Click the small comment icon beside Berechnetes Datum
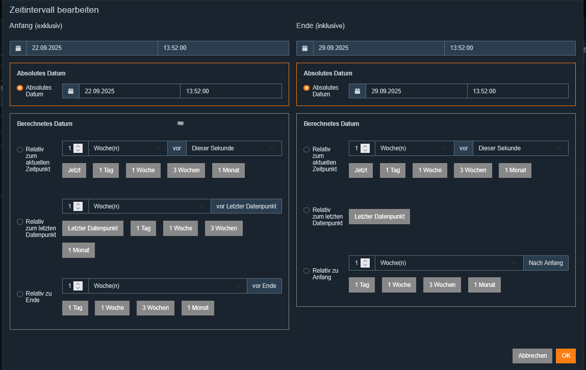The width and height of the screenshot is (586, 370). (x=180, y=123)
